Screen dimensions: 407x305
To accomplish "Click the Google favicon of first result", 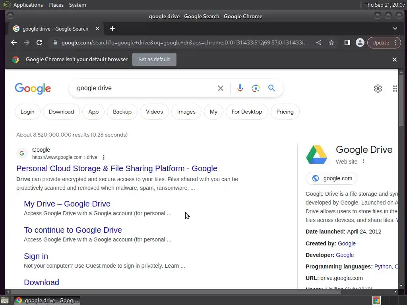I will (22, 153).
